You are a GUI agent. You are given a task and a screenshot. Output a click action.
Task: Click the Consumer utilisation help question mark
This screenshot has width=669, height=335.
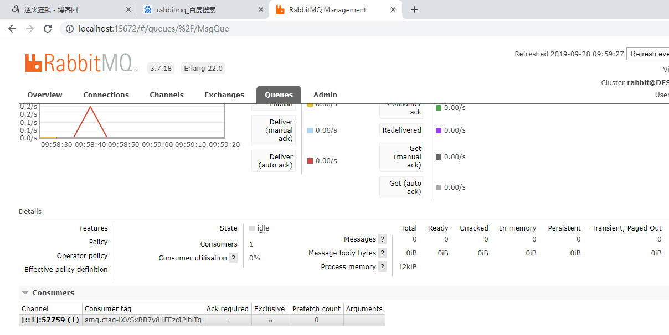click(x=234, y=258)
